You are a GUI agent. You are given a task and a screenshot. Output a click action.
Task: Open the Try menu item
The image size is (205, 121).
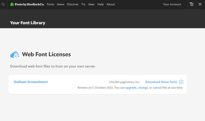[x=83, y=4]
